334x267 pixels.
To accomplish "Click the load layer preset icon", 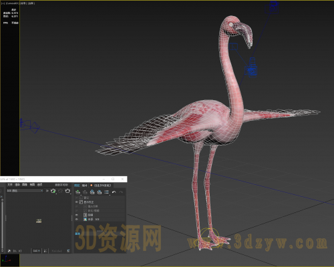I will pos(100,192).
